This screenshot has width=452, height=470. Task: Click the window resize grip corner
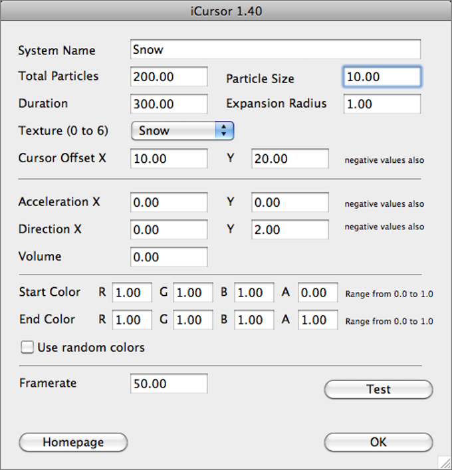[445, 463]
